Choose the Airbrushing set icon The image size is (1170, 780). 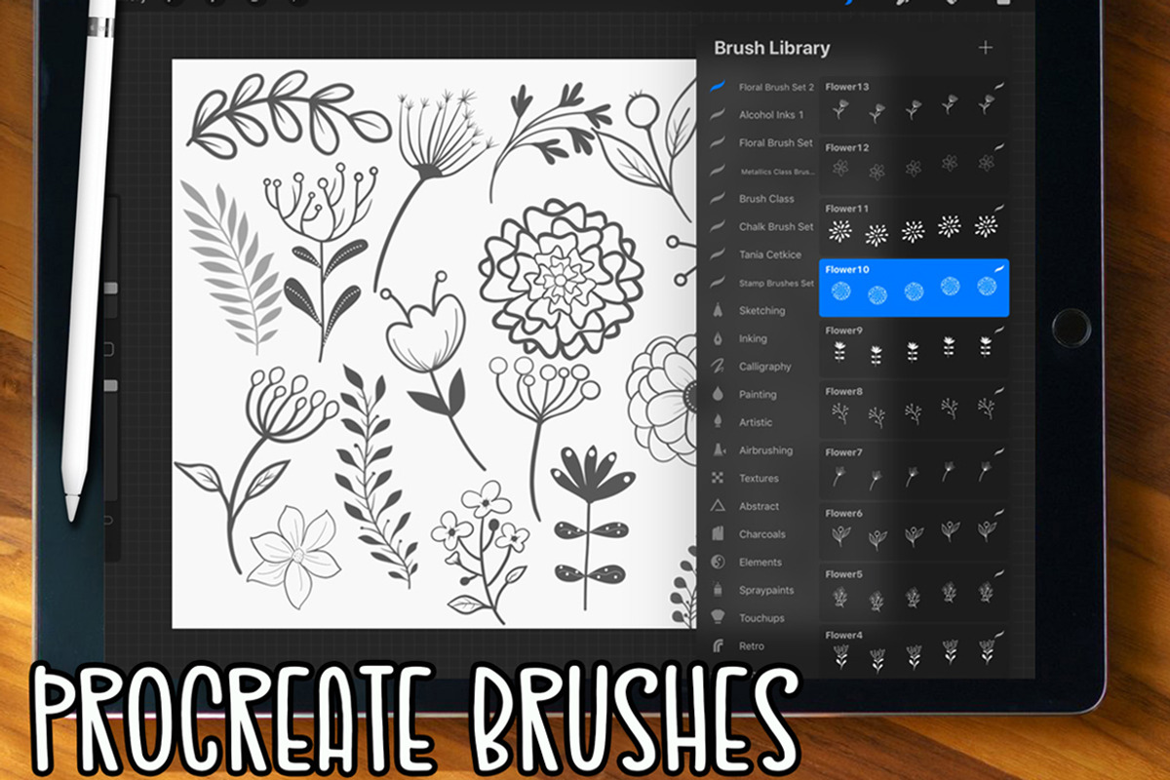coord(718,450)
